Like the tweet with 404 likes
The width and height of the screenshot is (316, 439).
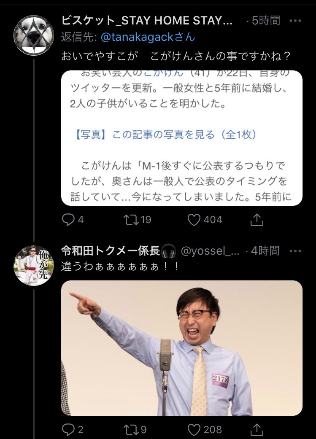(x=194, y=220)
